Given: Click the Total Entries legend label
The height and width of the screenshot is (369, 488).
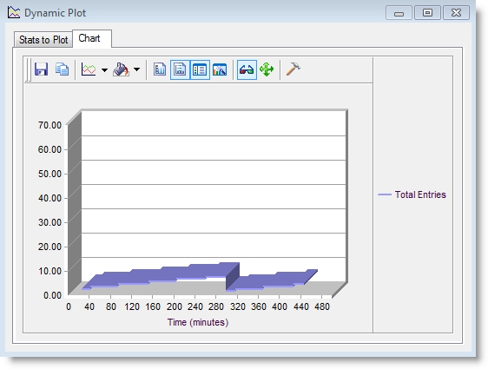Looking at the screenshot, I should point(420,194).
